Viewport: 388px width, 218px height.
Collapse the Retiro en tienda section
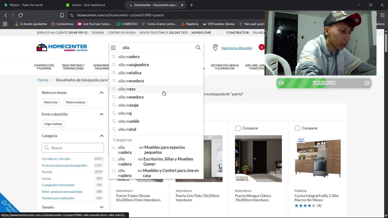102,93
